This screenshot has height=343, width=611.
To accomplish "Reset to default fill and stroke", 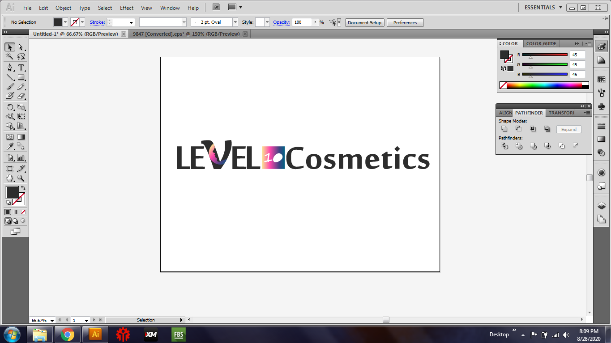I will pos(8,201).
